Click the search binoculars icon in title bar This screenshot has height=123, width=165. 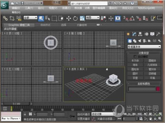[110, 4]
